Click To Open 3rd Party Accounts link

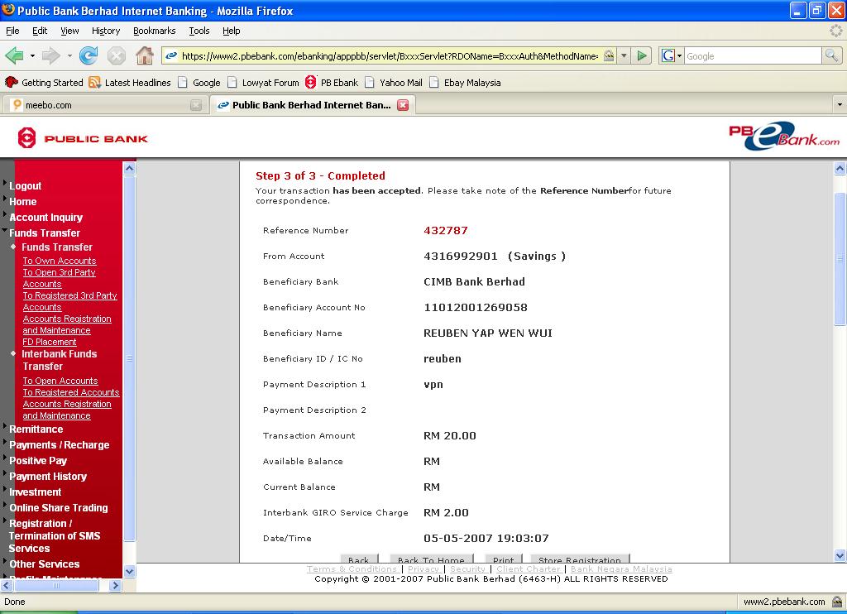(59, 278)
